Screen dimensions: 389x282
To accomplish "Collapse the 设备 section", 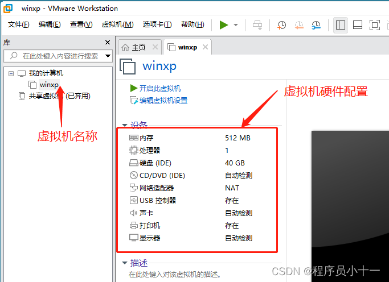I will [x=125, y=125].
